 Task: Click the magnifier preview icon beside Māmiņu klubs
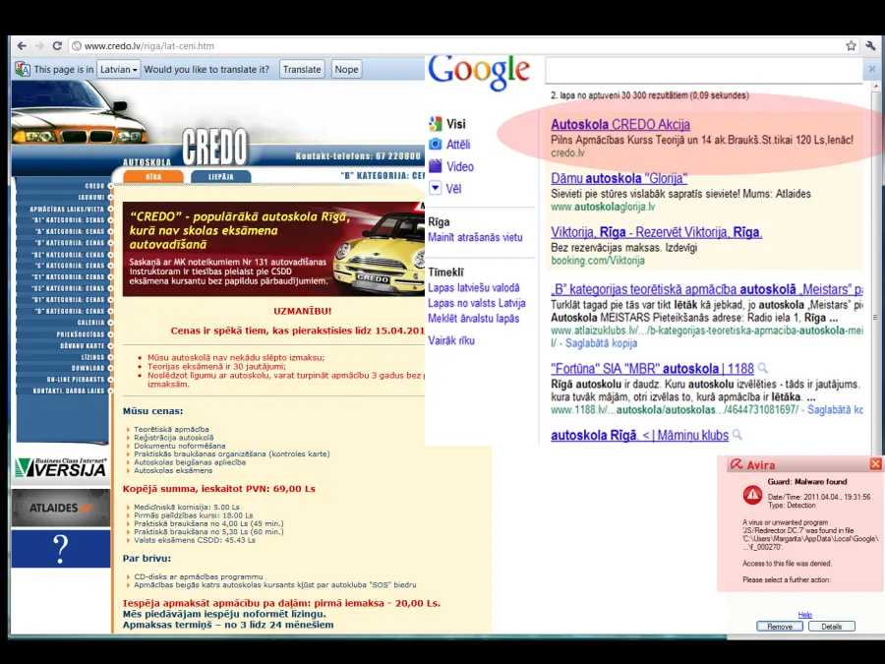(x=737, y=435)
